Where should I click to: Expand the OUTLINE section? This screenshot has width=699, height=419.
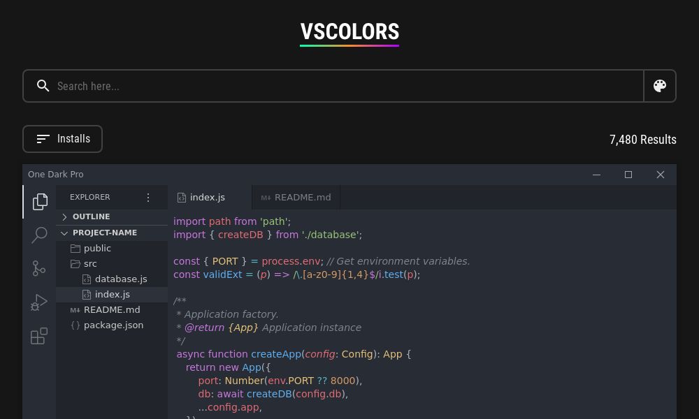click(111, 216)
